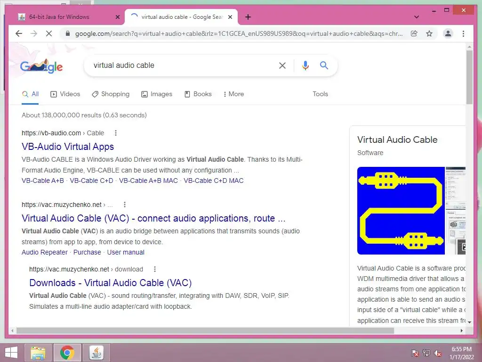Click the scroll right arrow

click(x=461, y=330)
